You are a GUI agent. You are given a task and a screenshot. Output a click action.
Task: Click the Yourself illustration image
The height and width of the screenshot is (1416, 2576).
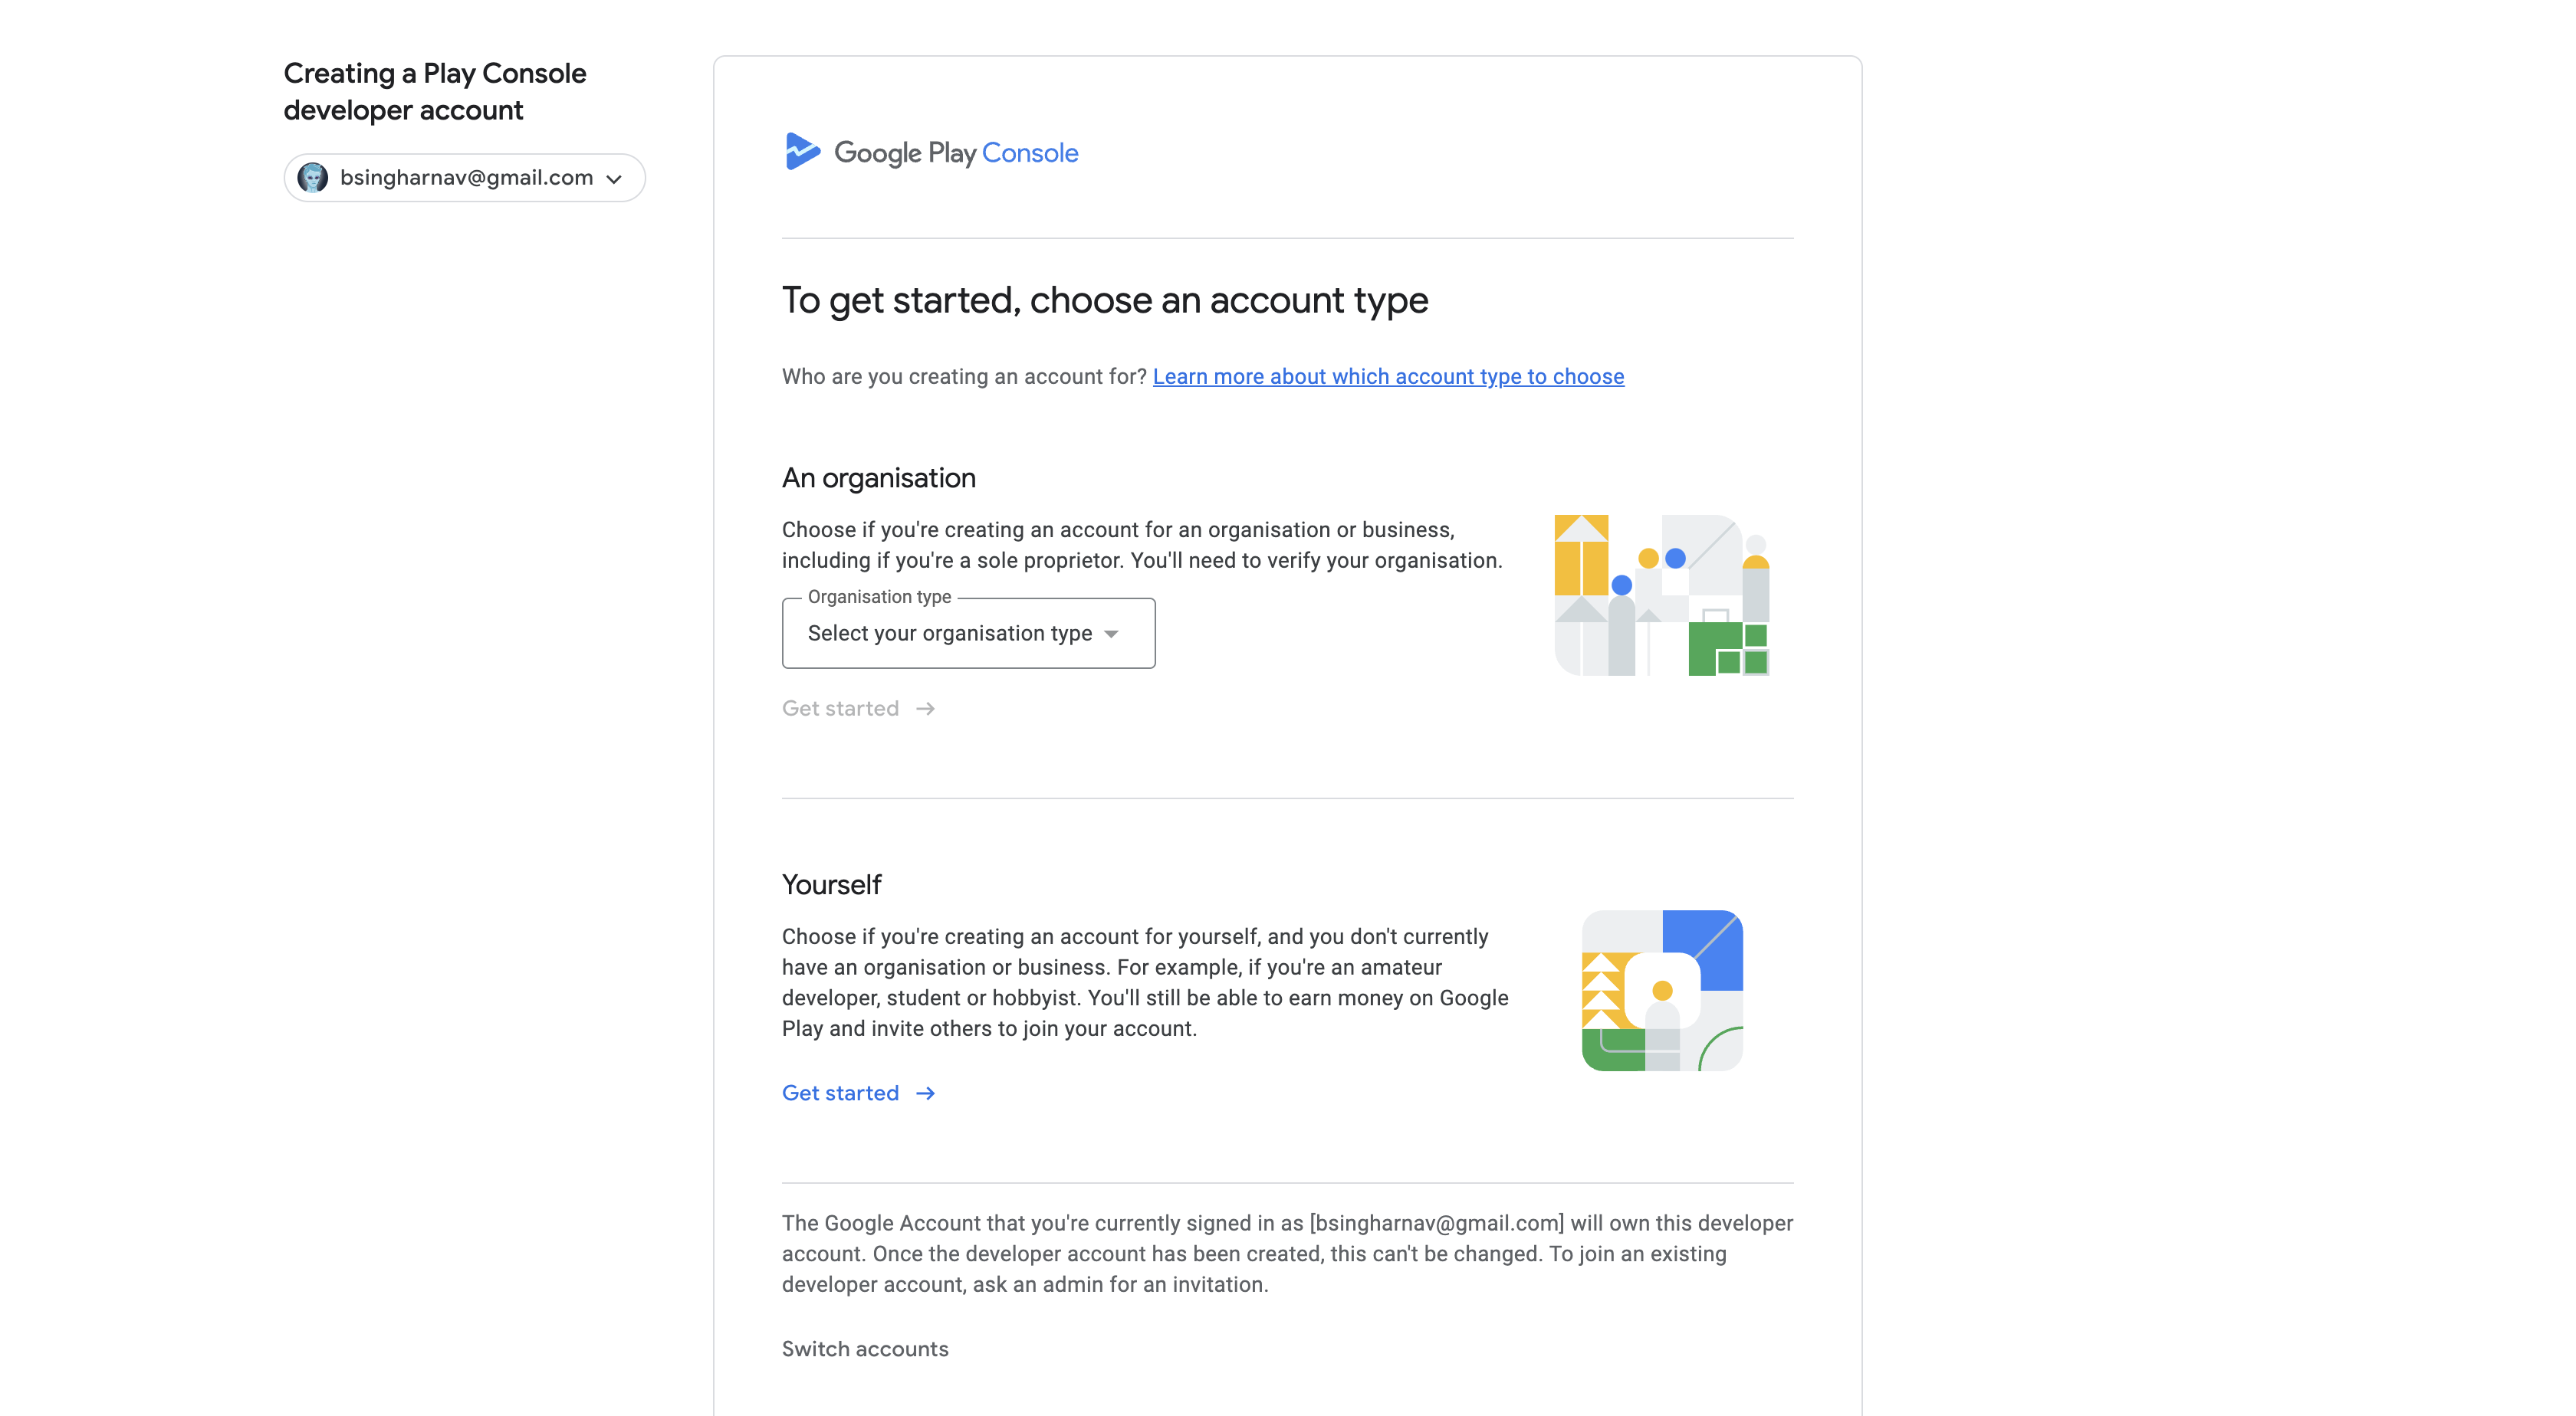tap(1662, 990)
